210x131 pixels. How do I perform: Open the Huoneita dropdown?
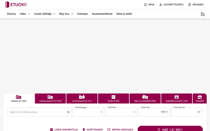(x=121, y=112)
